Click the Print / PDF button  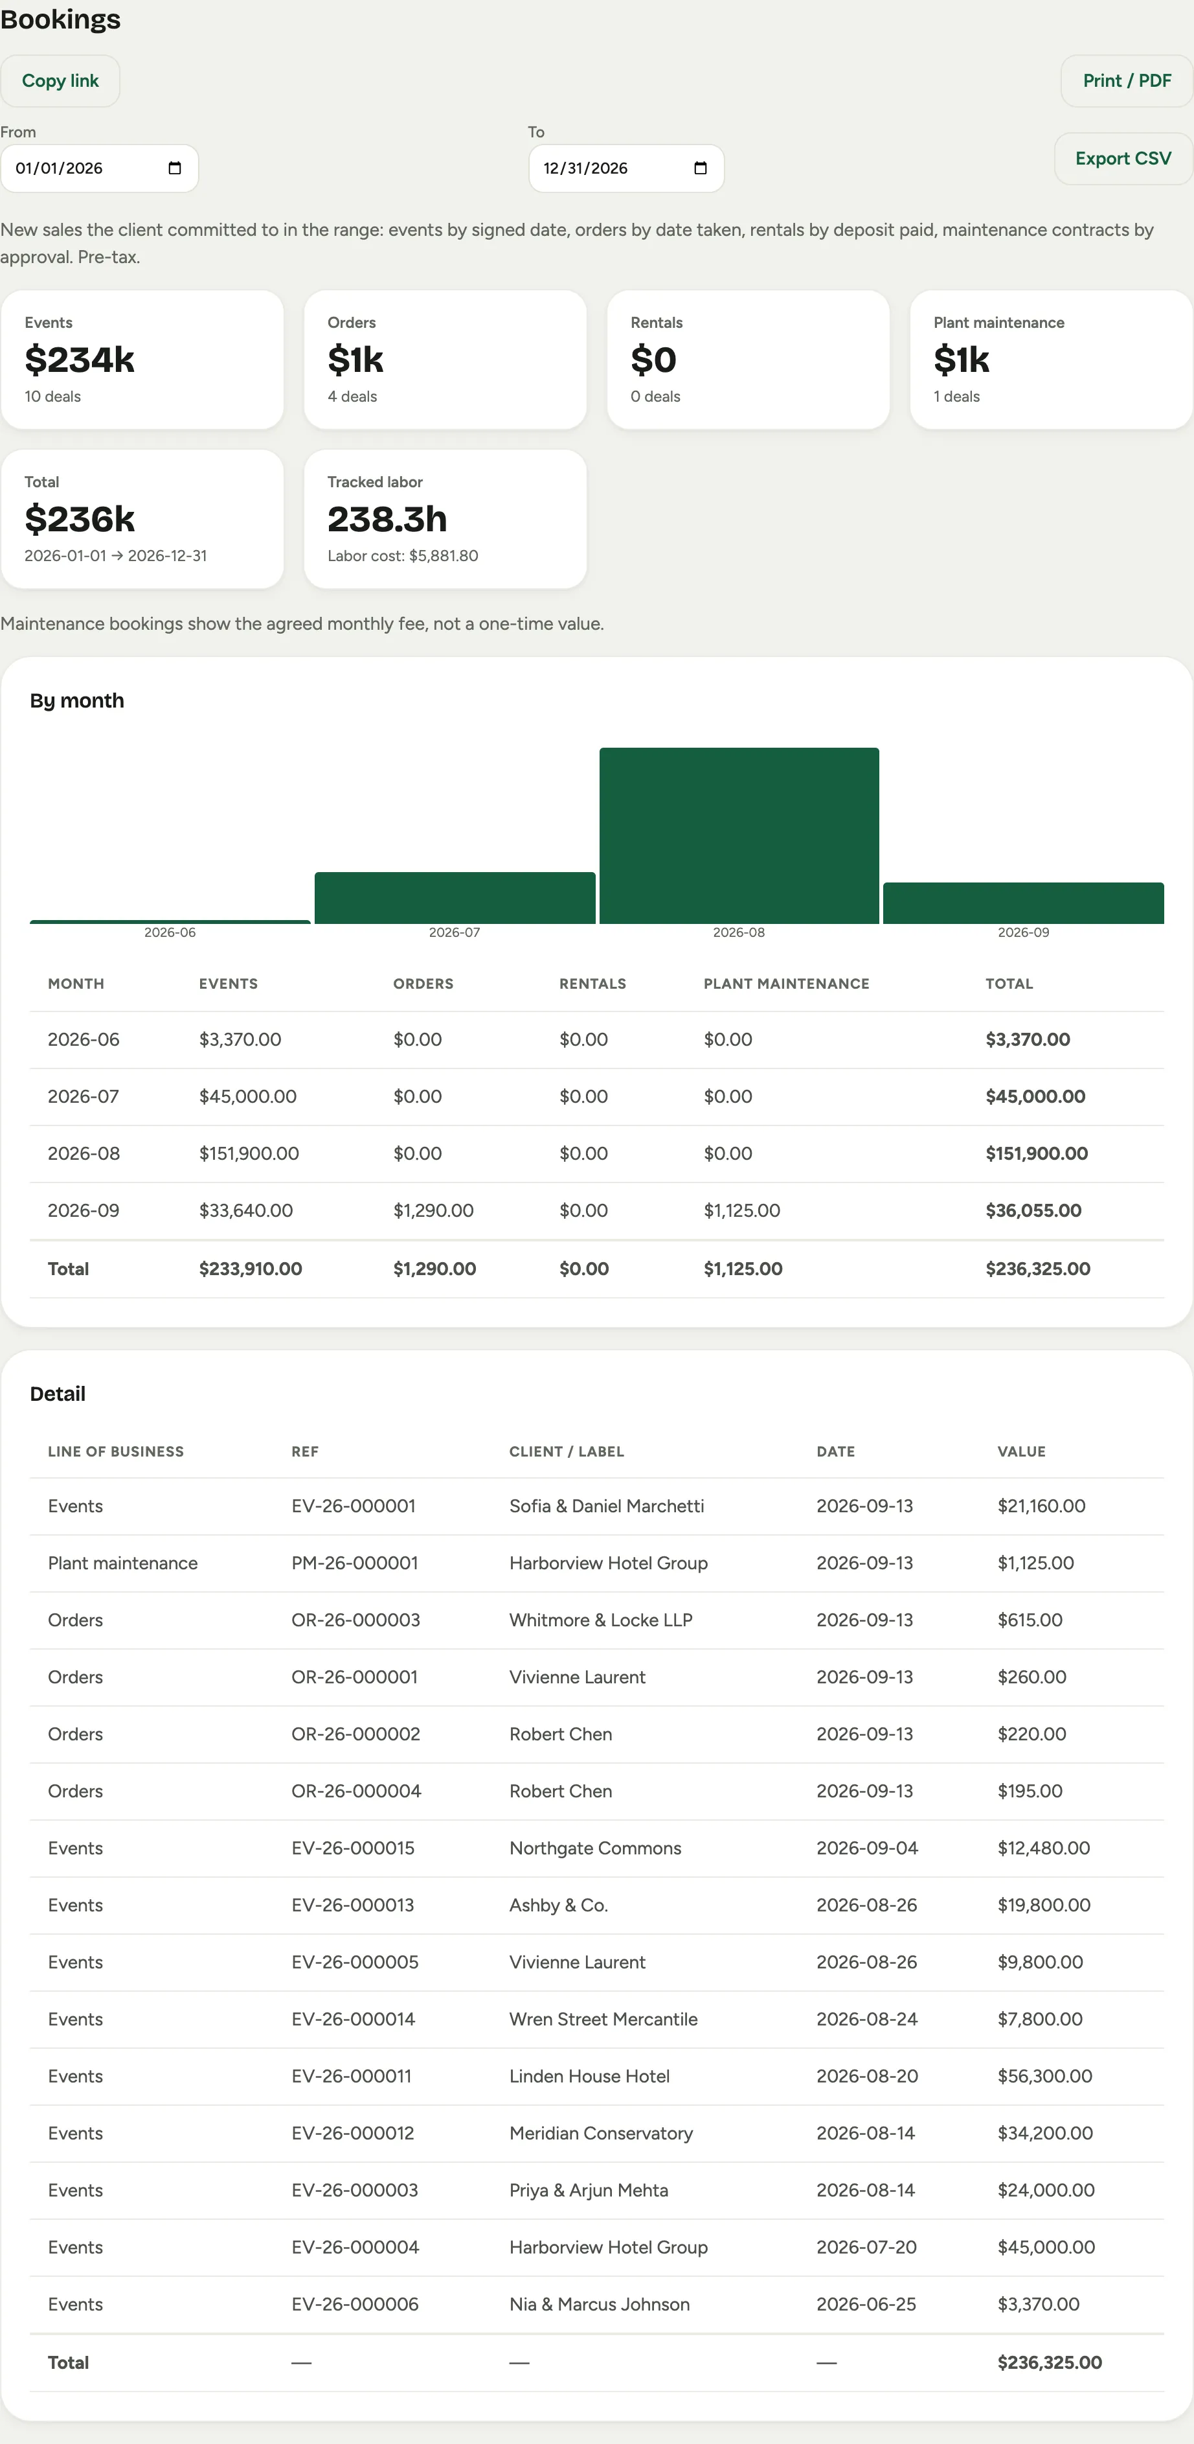point(1127,80)
